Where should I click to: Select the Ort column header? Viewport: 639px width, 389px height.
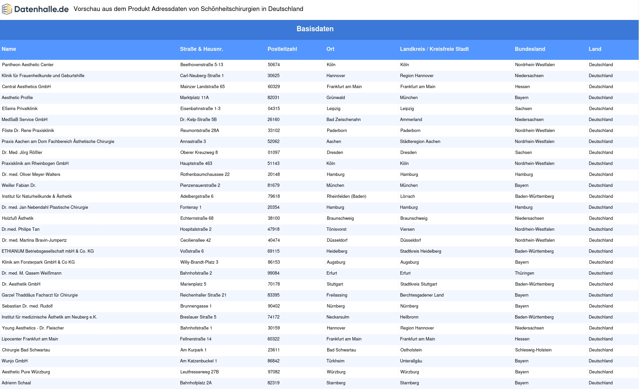pos(330,49)
